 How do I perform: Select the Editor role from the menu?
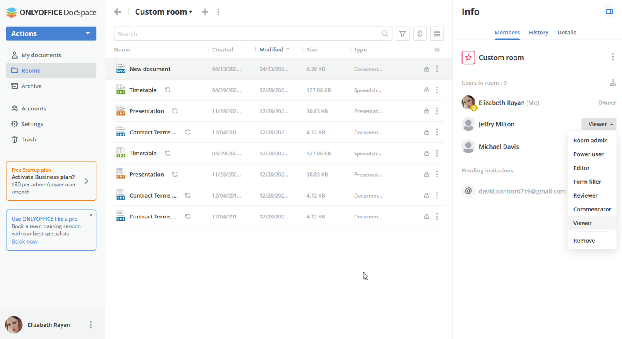[x=581, y=168]
